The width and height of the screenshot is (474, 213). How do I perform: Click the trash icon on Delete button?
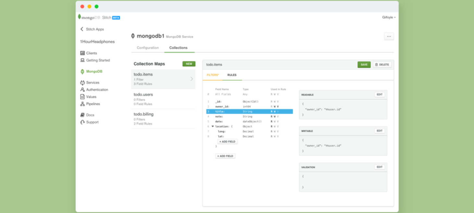pos(377,65)
